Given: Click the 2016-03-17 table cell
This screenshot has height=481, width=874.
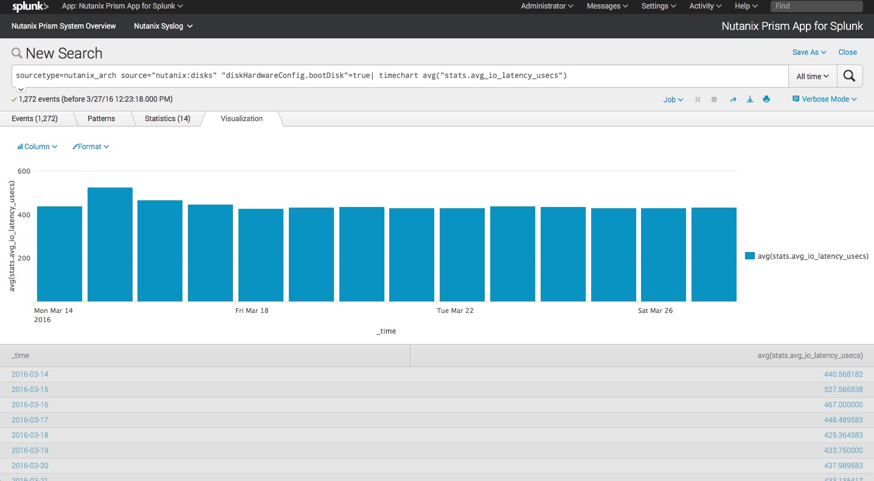Looking at the screenshot, I should click(x=30, y=420).
